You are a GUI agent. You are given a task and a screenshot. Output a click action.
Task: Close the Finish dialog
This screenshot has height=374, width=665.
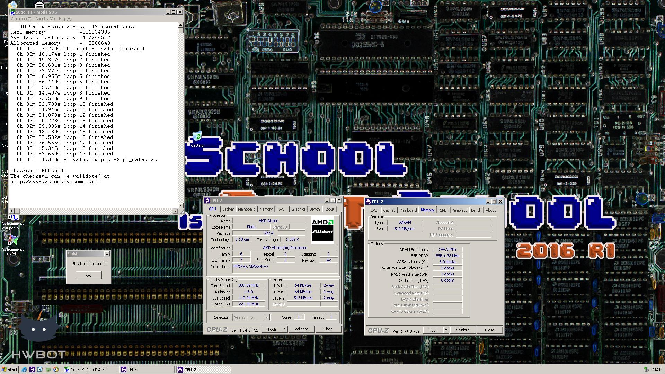(x=107, y=254)
